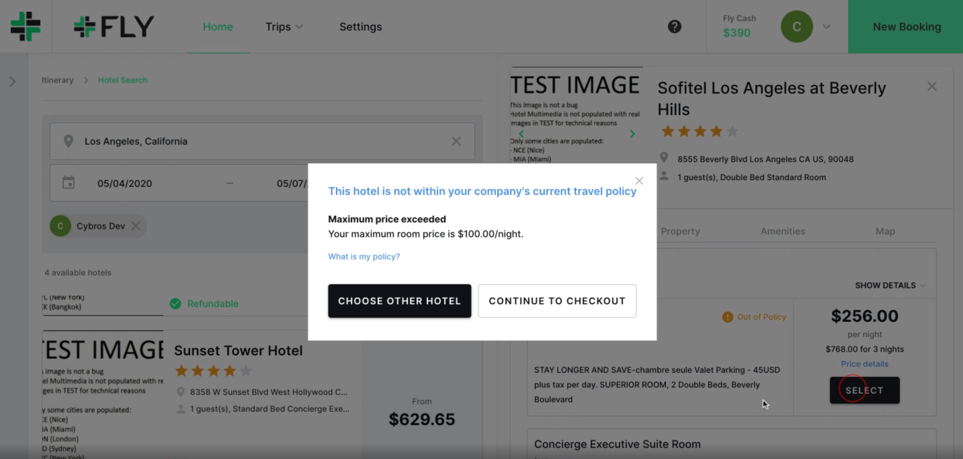Viewport: 963px width, 459px height.
Task: Toggle the Refundable filter checkmark
Action: (175, 303)
